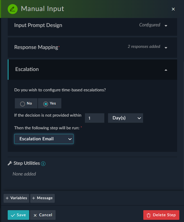Collapse the Escalation section

pos(166,70)
